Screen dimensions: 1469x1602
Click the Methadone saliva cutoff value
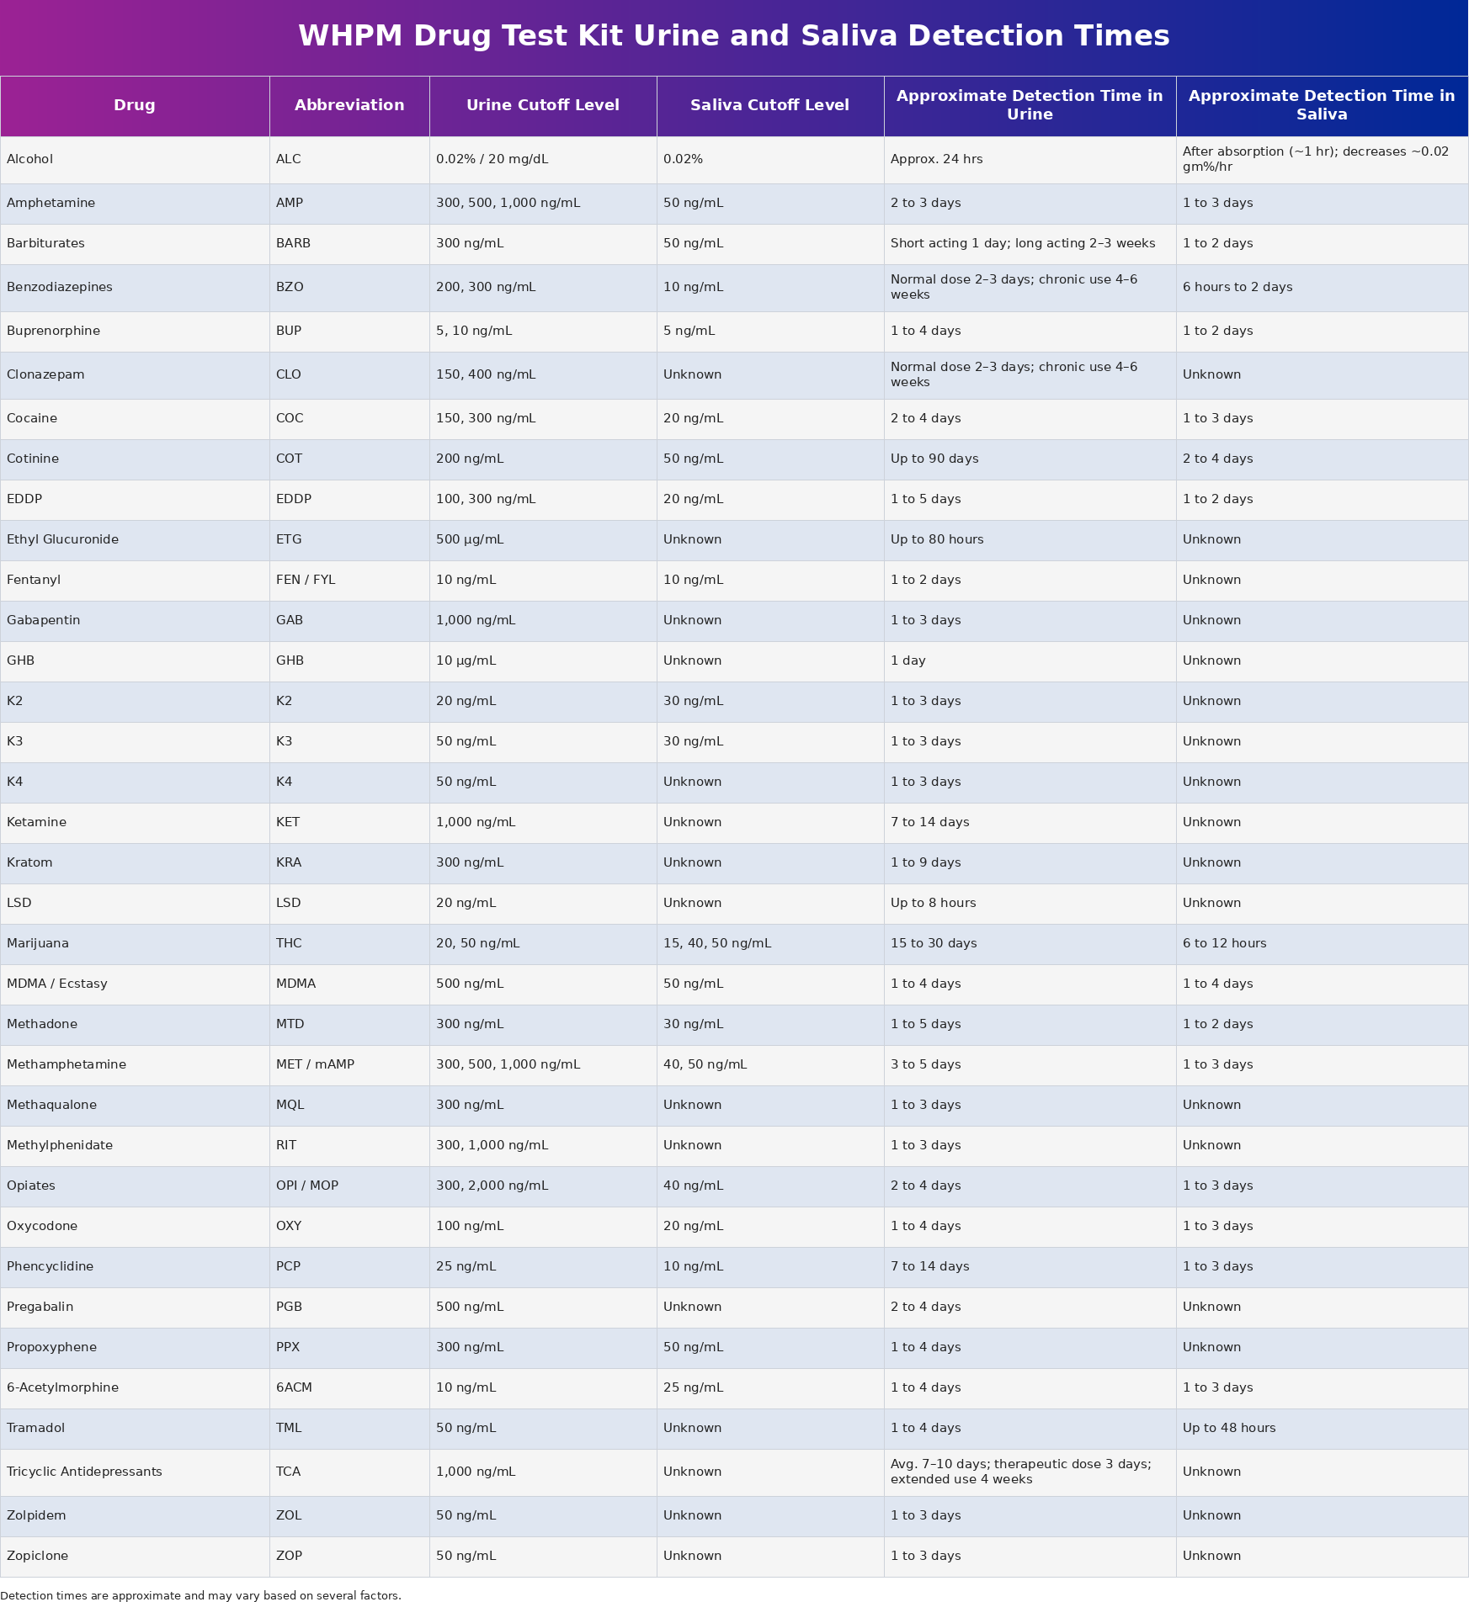(x=692, y=1024)
